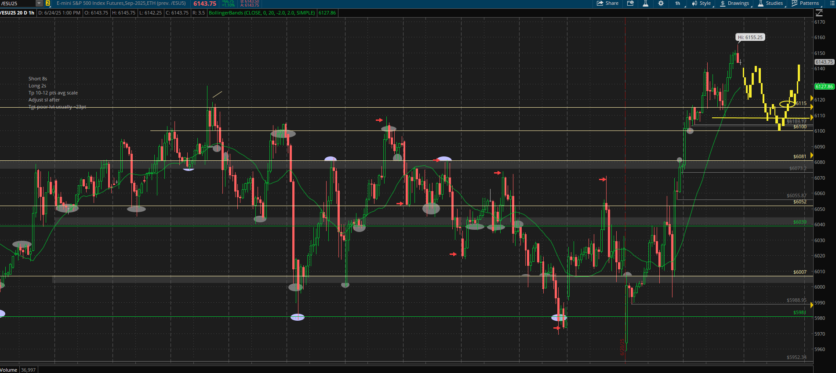Image resolution: width=836 pixels, height=373 pixels.
Task: Click the yellow link color '2' badge
Action: (48, 4)
